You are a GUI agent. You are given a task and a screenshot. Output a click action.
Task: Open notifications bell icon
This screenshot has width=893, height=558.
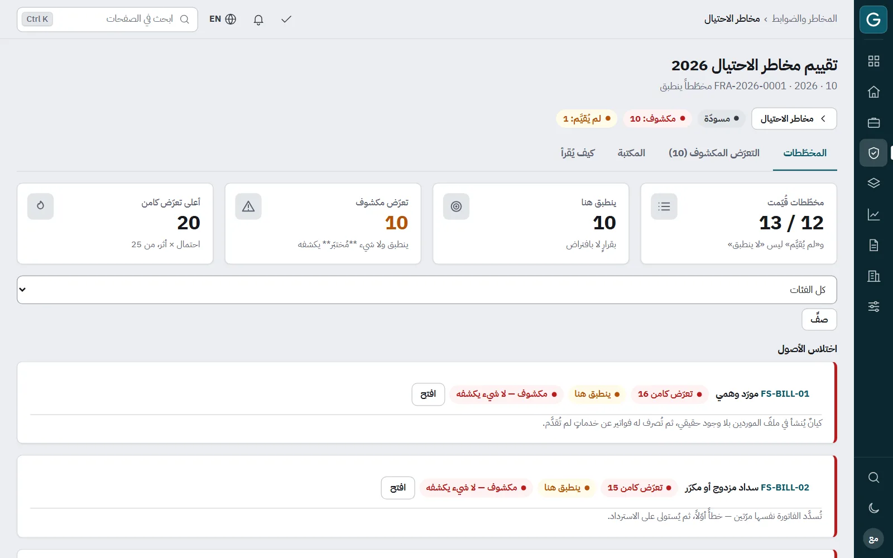258,20
